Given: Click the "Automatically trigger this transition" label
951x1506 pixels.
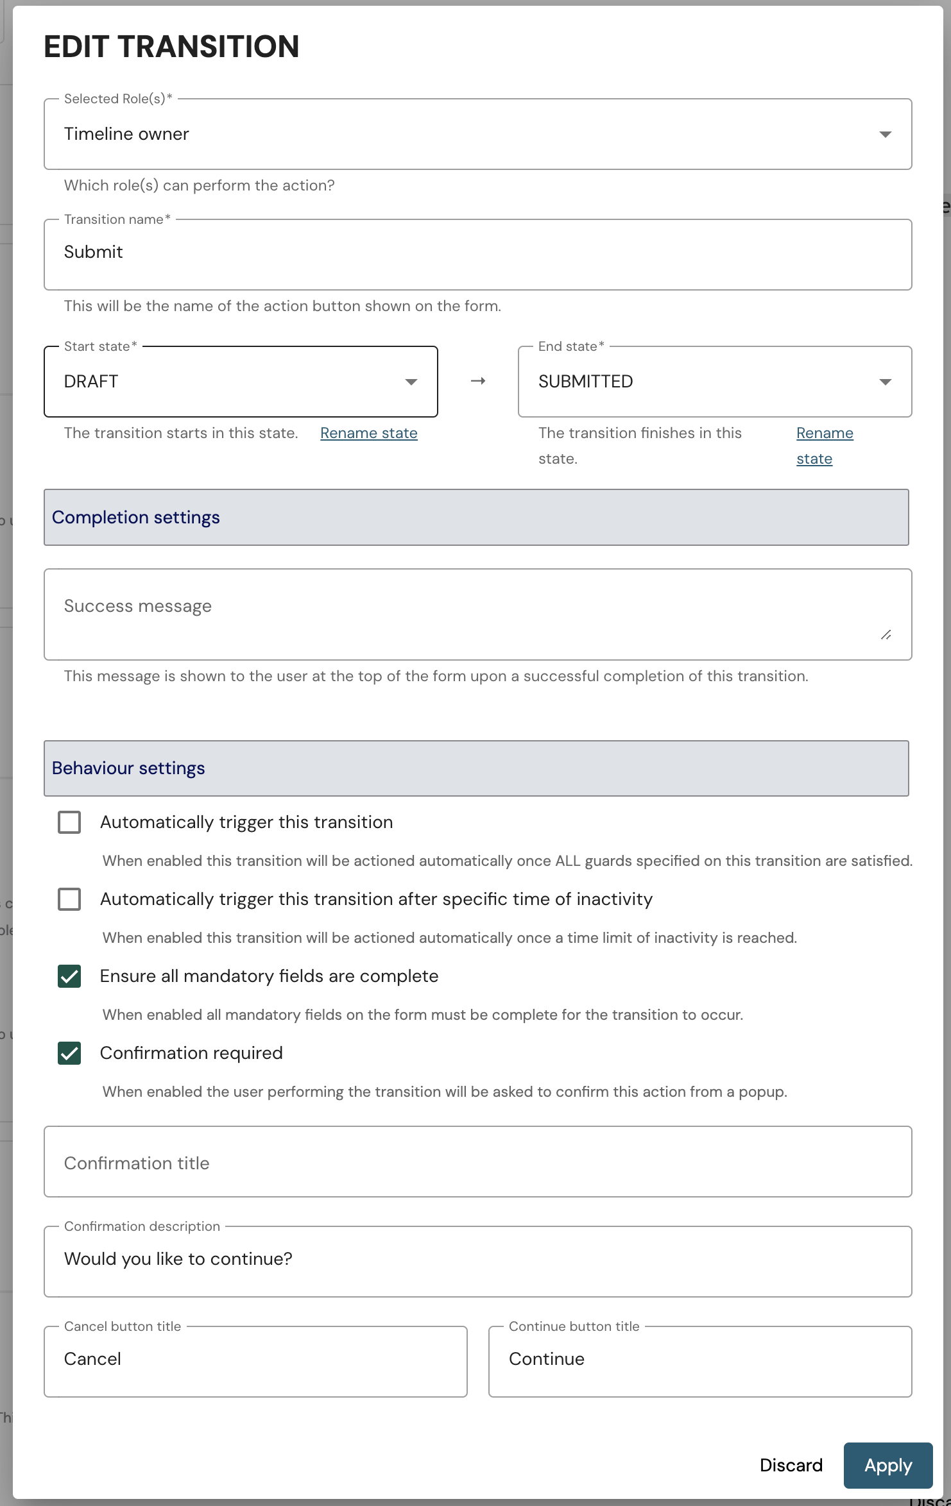Looking at the screenshot, I should pos(246,822).
